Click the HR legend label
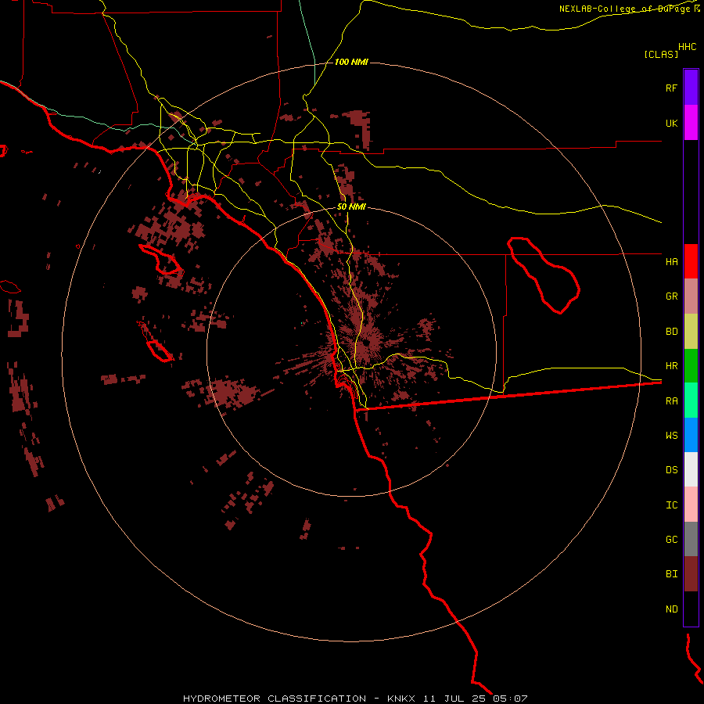704x704 pixels. pos(671,366)
